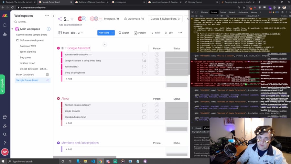Open the Filter tool
291x164 pixels.
tap(156, 33)
